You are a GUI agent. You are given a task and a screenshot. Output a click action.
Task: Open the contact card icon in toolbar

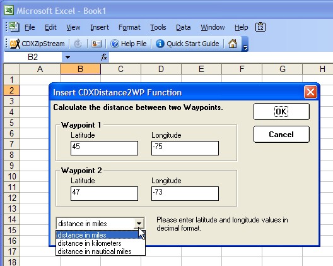[x=96, y=44]
